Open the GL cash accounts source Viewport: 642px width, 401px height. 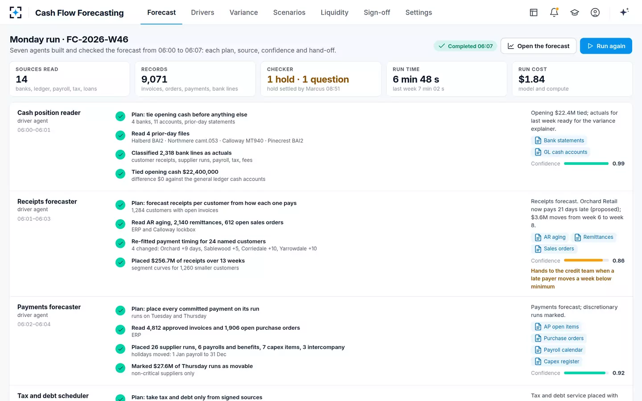[561, 152]
